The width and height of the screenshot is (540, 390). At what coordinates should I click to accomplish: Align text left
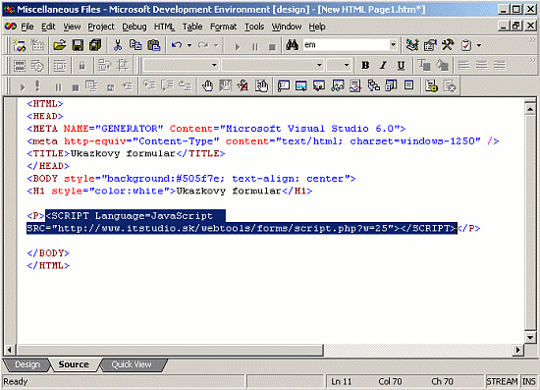(463, 65)
